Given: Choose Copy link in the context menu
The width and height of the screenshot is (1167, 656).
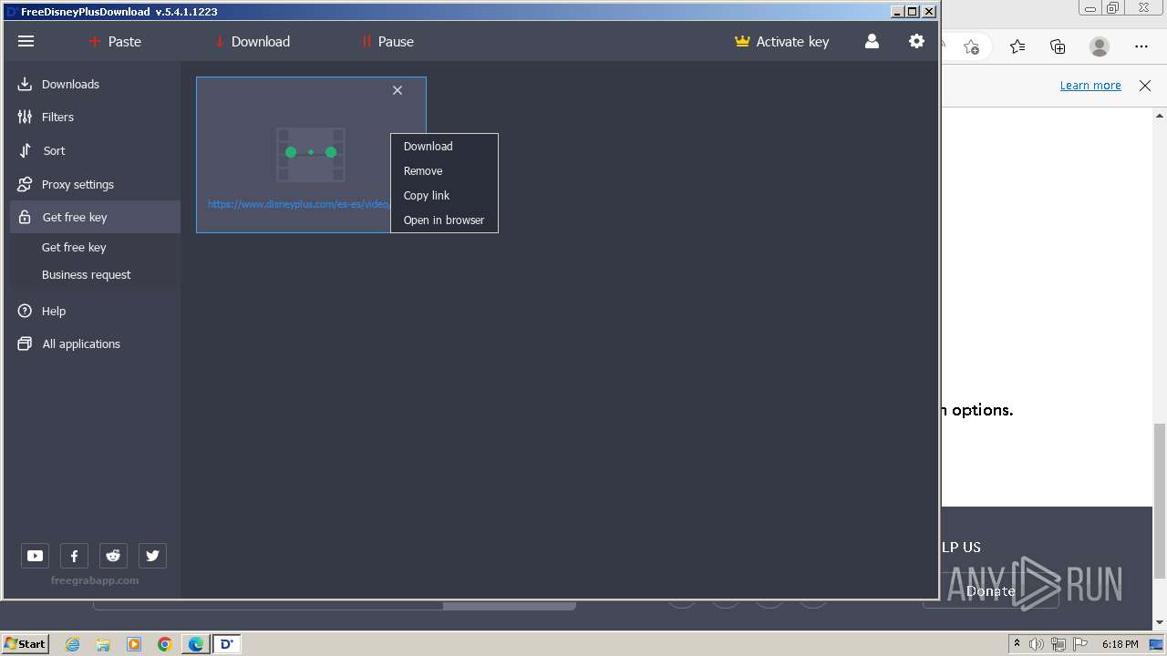Looking at the screenshot, I should point(444,195).
